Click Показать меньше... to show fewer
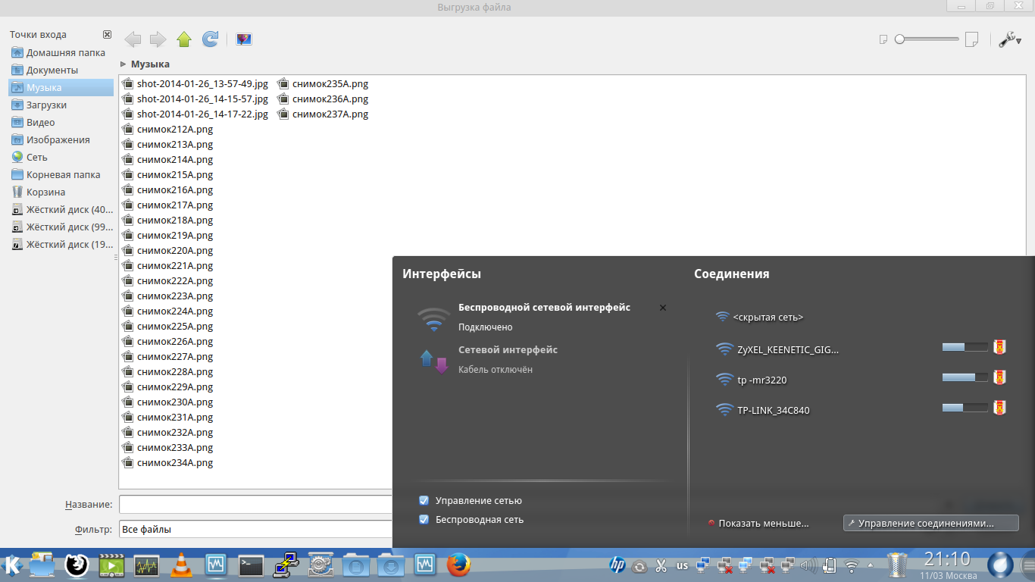 click(x=758, y=523)
